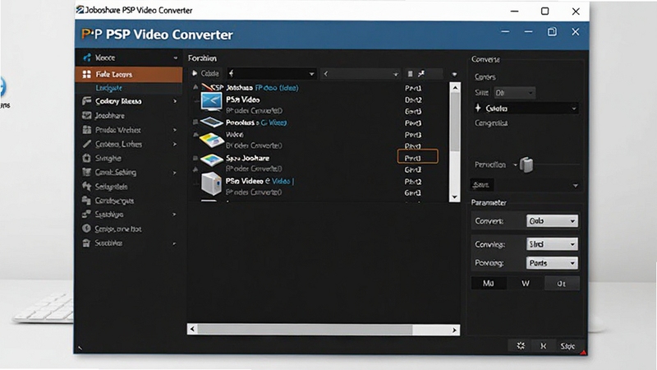Image resolution: width=657 pixels, height=370 pixels.
Task: Open the arrow menu next to the Save button
Action: click(576, 186)
